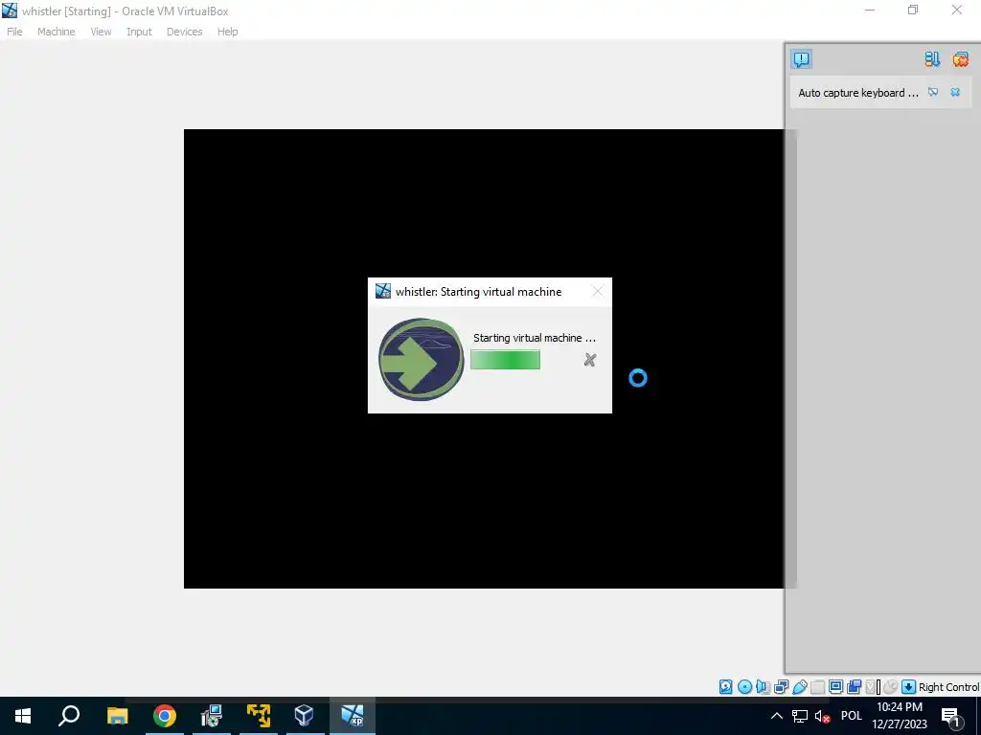Screen dimensions: 981x735
Task: Click the network adapters status icon
Action: point(781,687)
